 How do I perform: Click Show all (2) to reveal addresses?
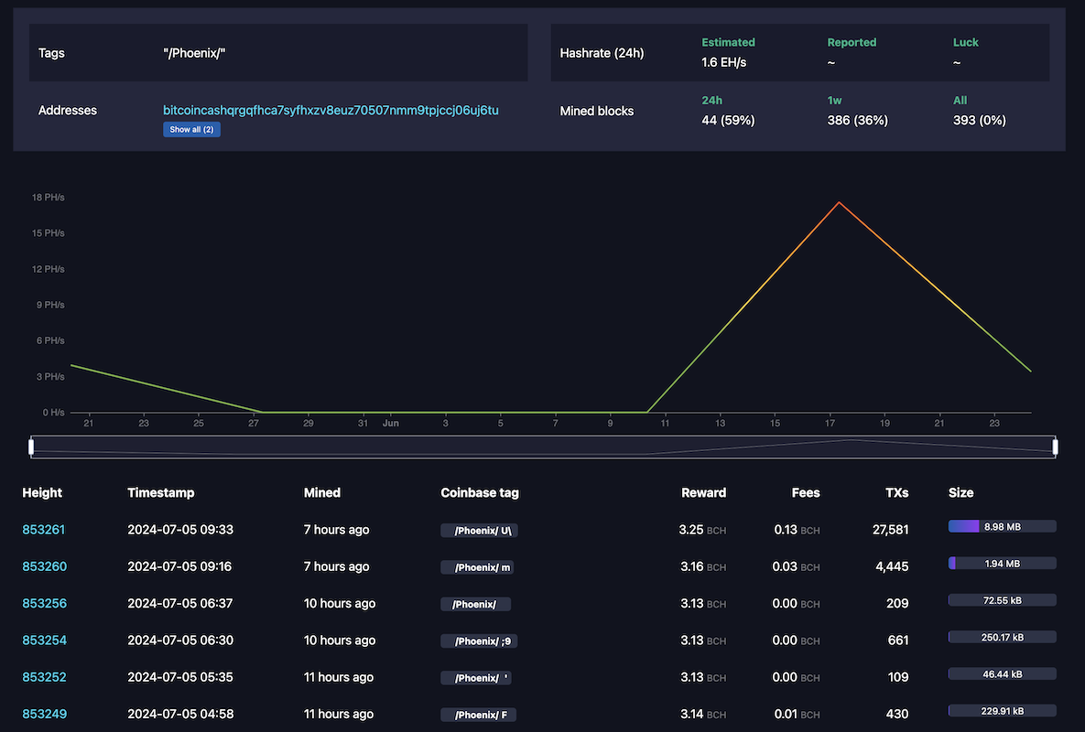click(x=191, y=129)
